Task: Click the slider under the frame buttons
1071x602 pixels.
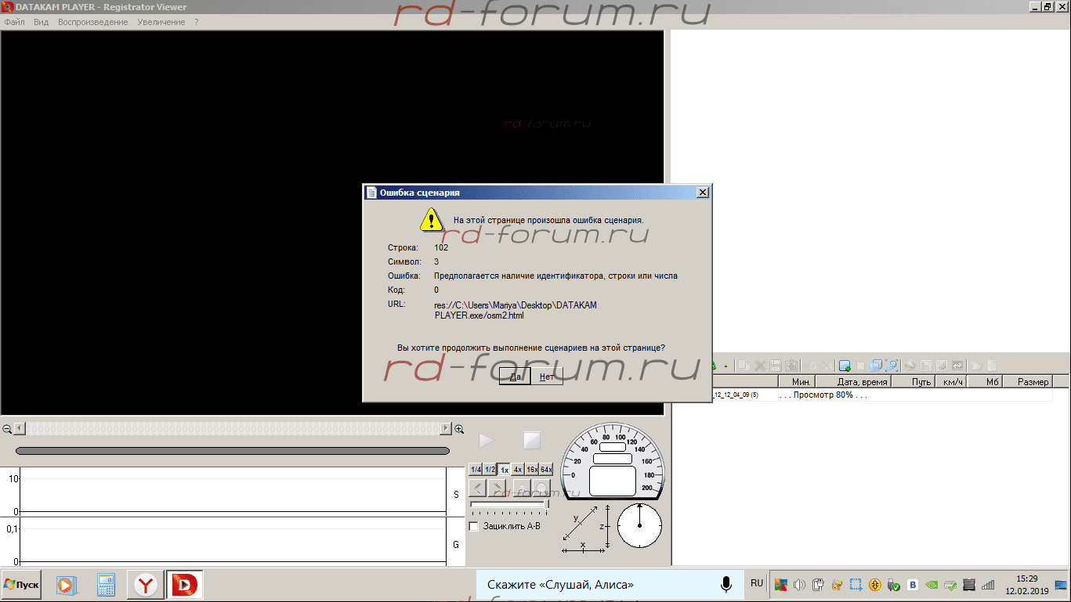Action: click(509, 506)
